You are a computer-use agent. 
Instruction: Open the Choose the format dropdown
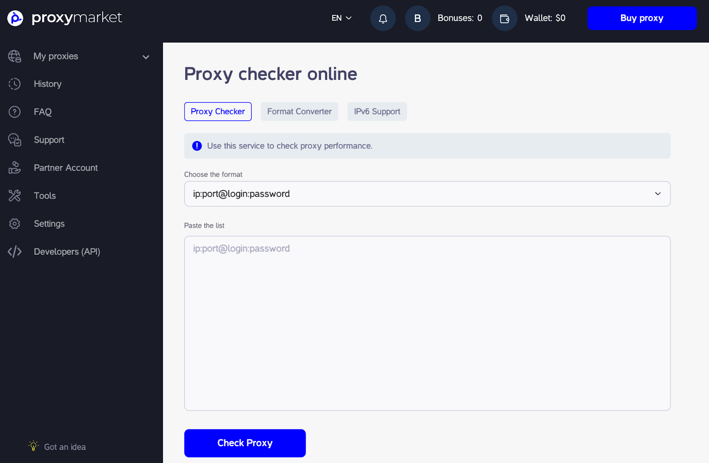point(427,194)
